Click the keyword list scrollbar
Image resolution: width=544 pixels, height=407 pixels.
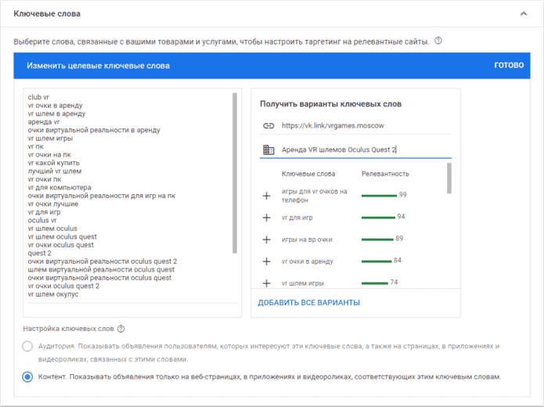[235, 173]
